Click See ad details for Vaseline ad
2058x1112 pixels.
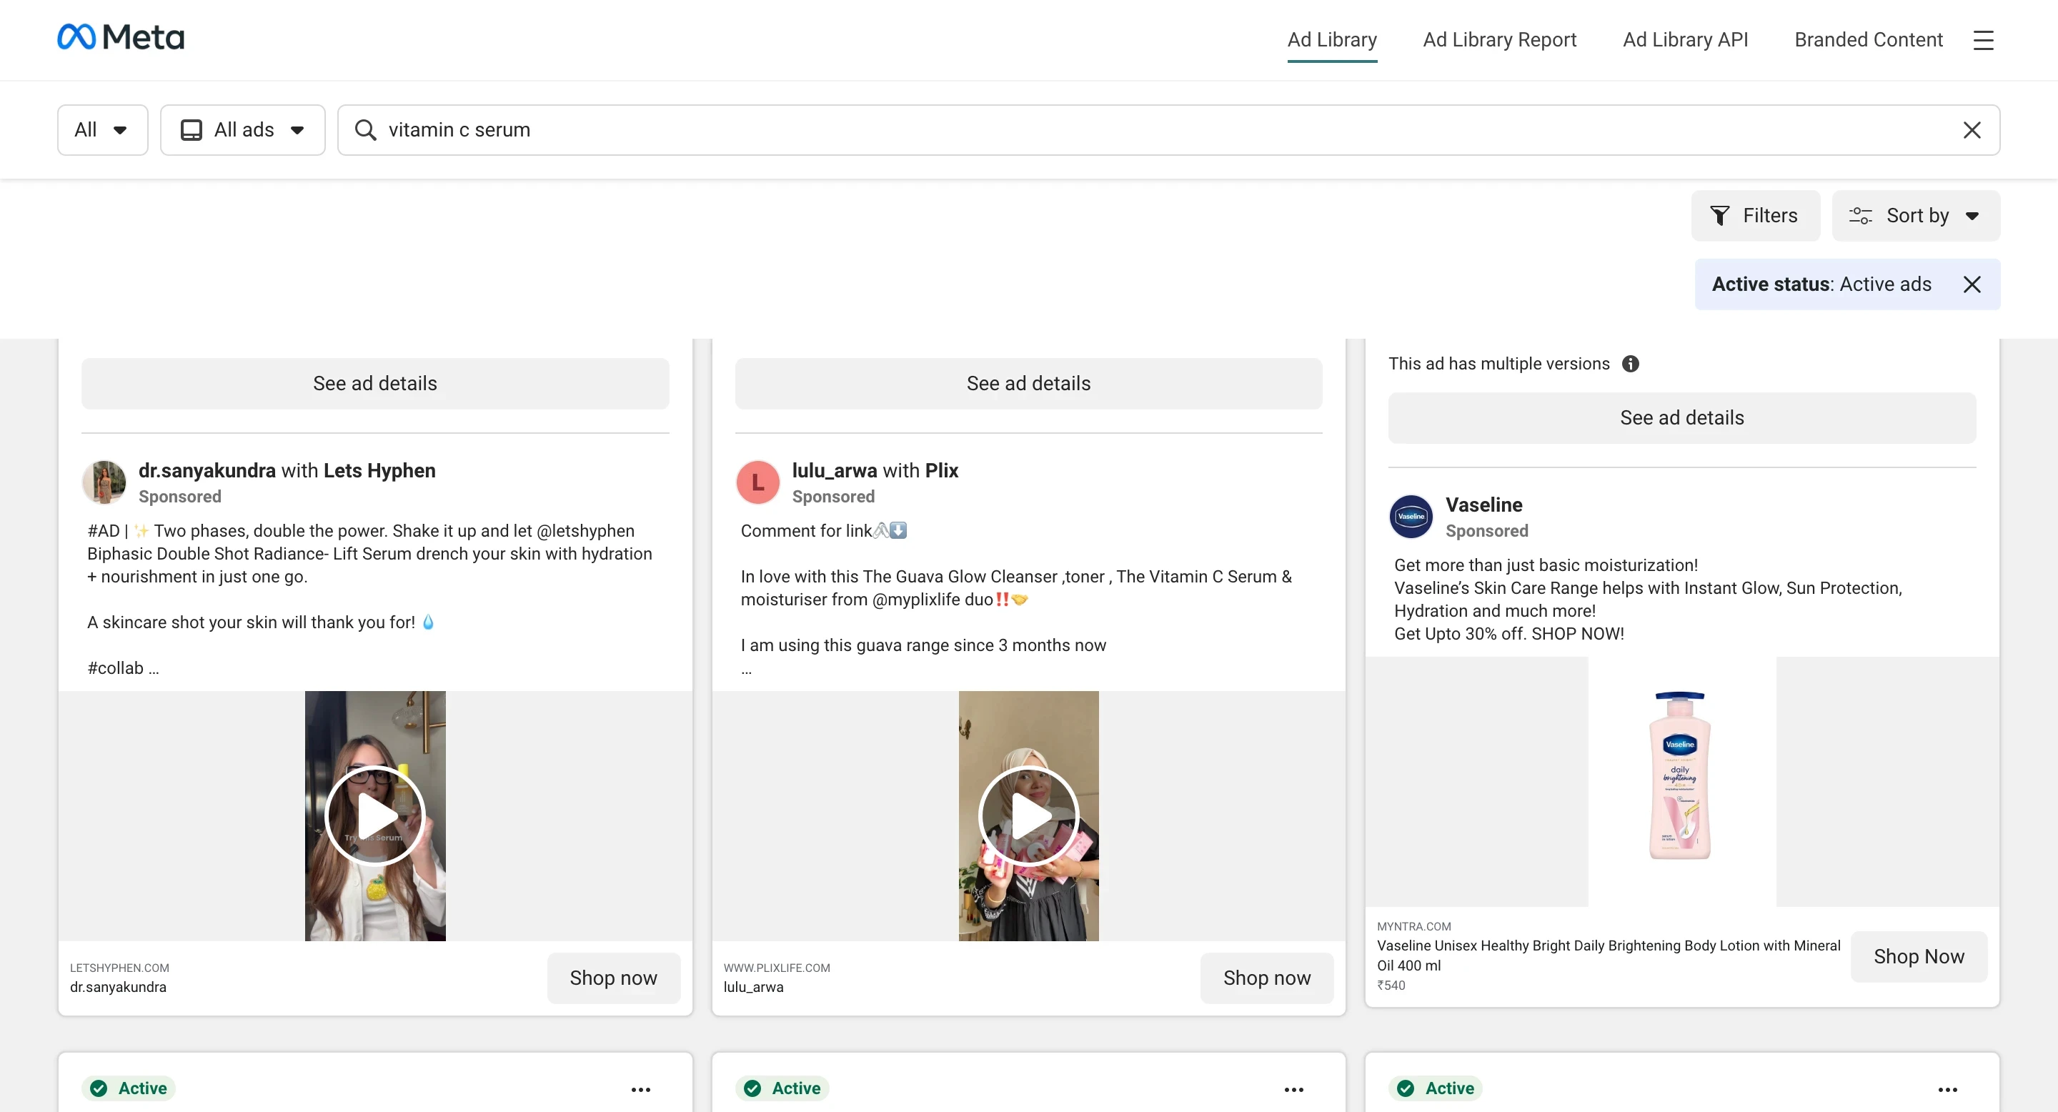coord(1681,418)
